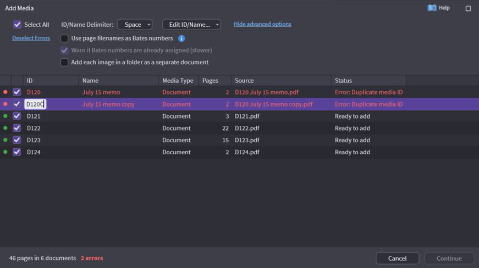Image resolution: width=479 pixels, height=268 pixels.
Task: Click the maximize window square icon
Action: tap(468, 9)
